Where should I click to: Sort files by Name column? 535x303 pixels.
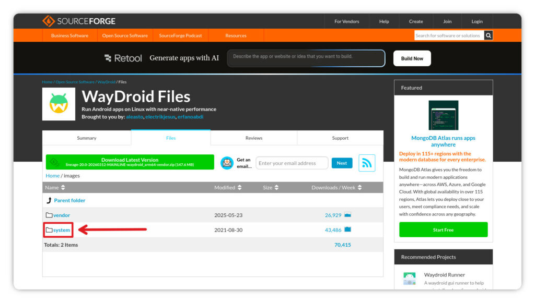(x=55, y=188)
